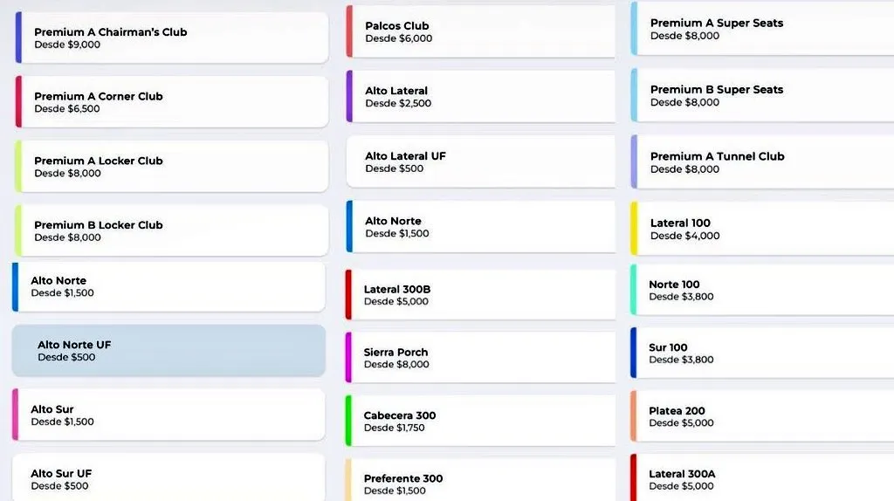Select the Preferente 300 section
Viewport: 894px width, 501px height.
[480, 484]
